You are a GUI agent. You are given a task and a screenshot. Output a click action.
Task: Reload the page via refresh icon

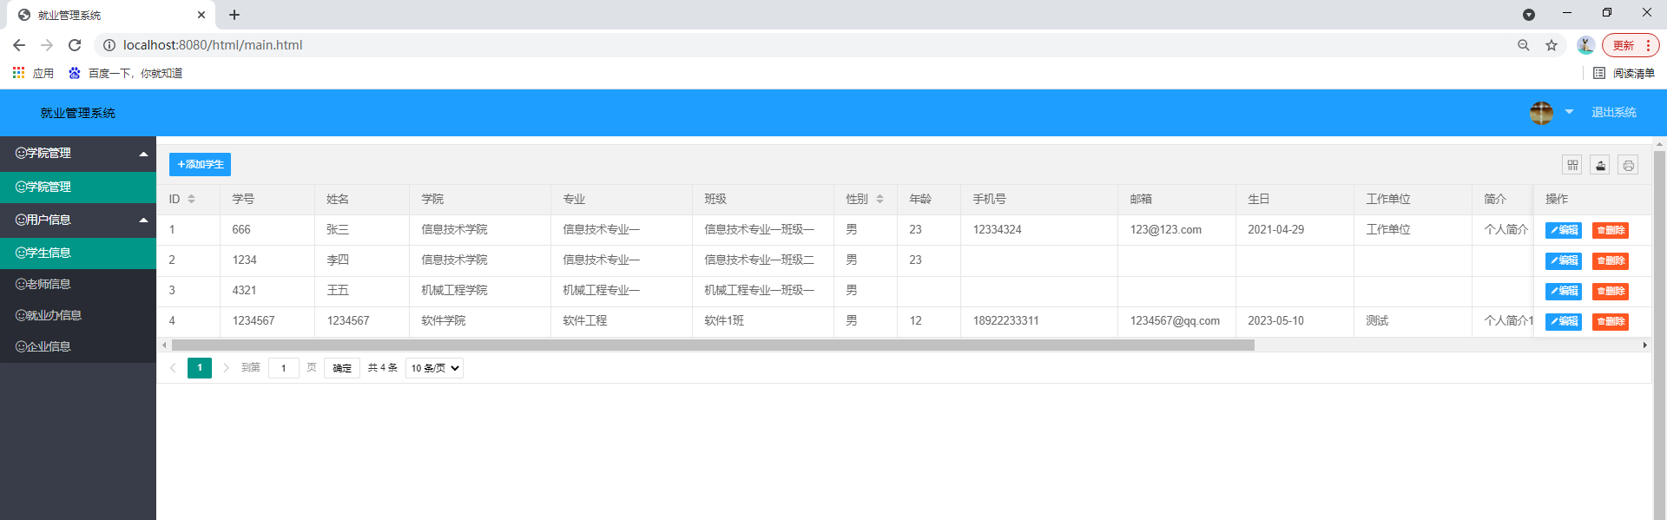75,45
